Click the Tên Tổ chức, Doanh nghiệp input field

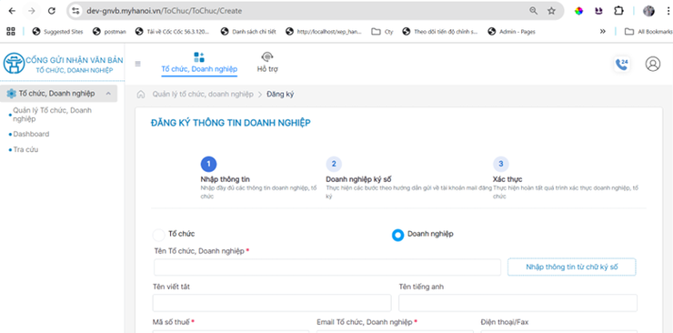point(327,267)
